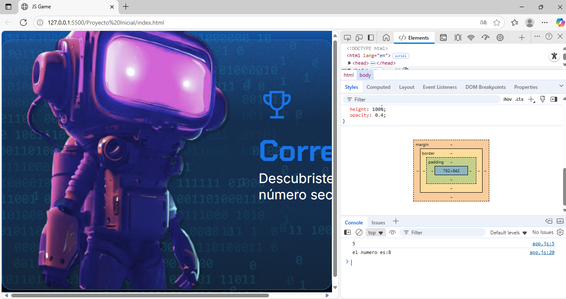Expand collapsed head content ellipsis
Image resolution: width=566 pixels, height=299 pixels.
point(373,63)
